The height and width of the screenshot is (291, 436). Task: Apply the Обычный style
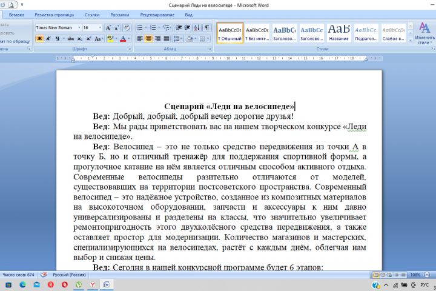230,33
